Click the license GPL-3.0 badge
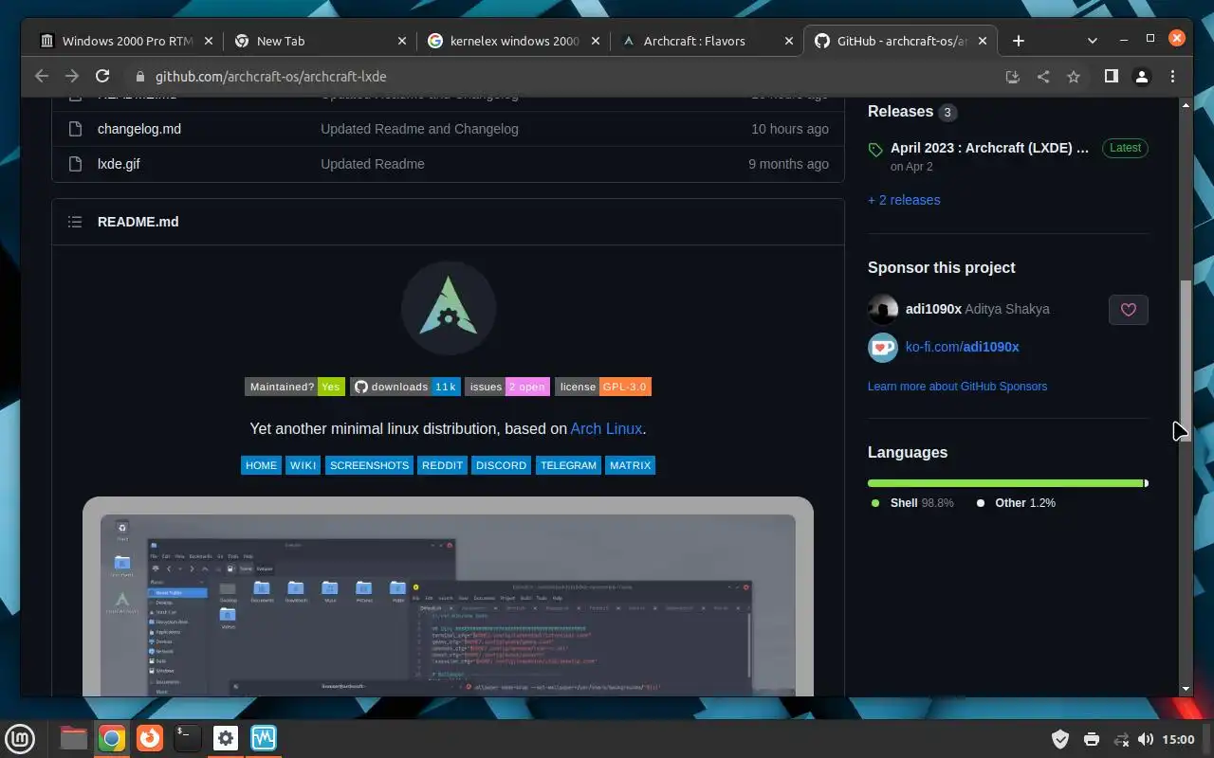 pyautogui.click(x=603, y=387)
